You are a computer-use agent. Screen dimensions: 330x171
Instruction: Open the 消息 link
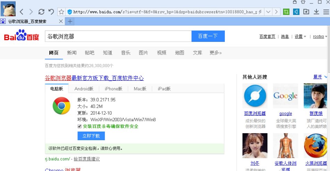click(x=285, y=36)
